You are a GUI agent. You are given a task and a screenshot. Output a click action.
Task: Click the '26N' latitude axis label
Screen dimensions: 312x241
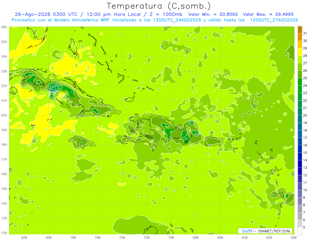pyautogui.click(x=4, y=27)
